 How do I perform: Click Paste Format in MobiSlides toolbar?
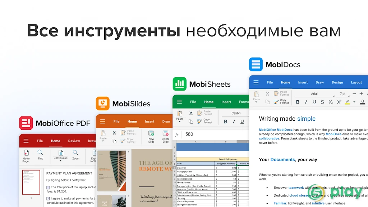(x=128, y=132)
